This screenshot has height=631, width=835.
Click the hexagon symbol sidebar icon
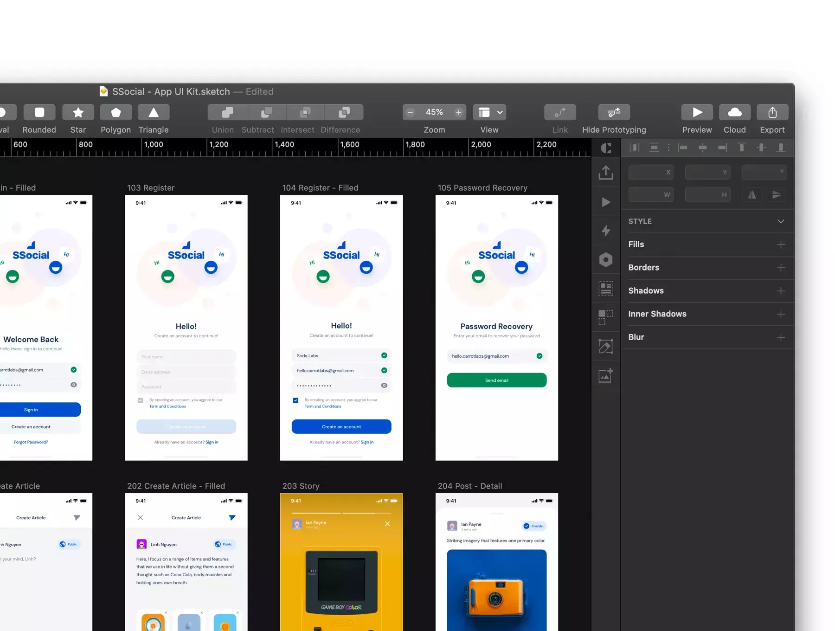pyautogui.click(x=606, y=260)
